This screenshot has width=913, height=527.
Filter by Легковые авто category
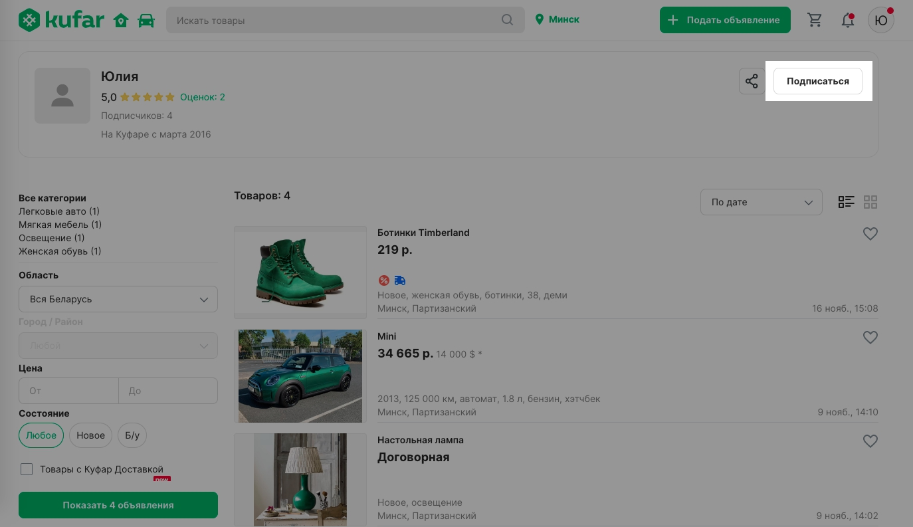coord(59,211)
